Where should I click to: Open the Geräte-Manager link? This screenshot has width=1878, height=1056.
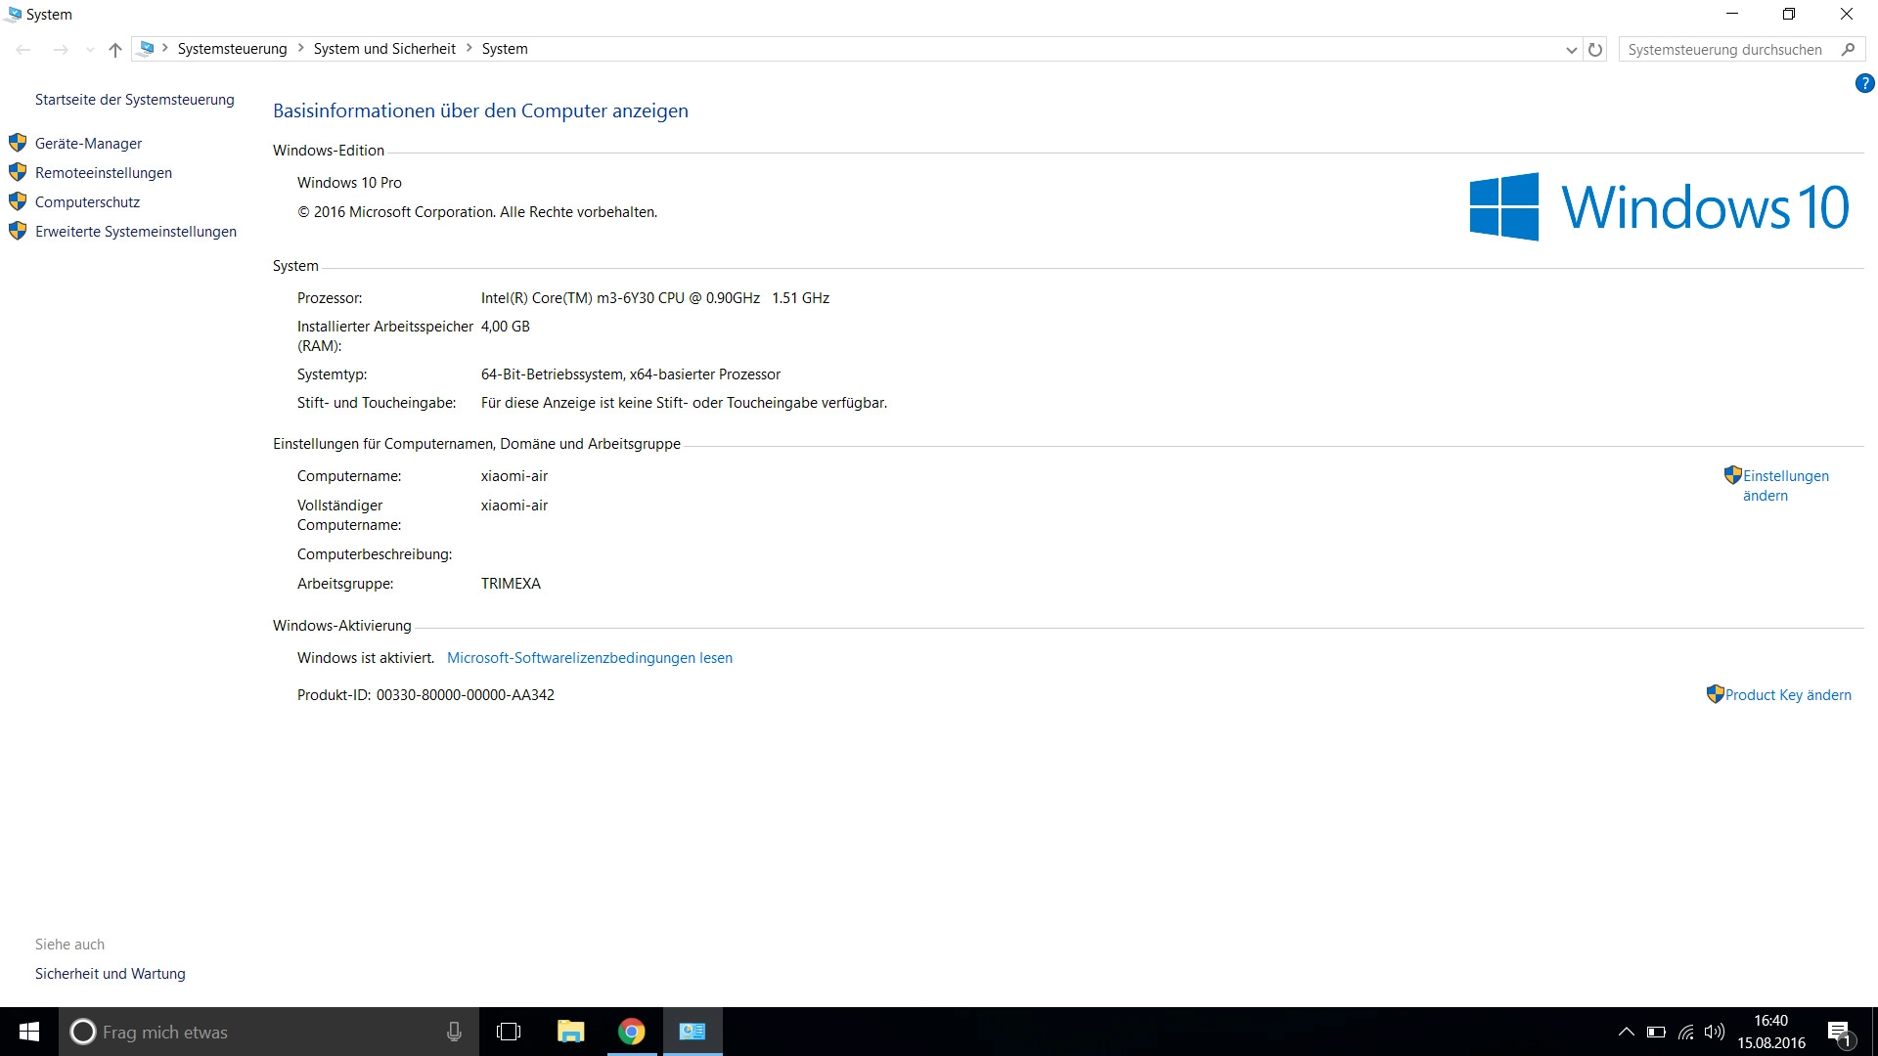(88, 144)
